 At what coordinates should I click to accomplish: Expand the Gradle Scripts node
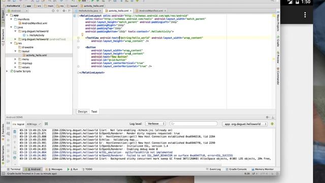[x=7, y=71]
